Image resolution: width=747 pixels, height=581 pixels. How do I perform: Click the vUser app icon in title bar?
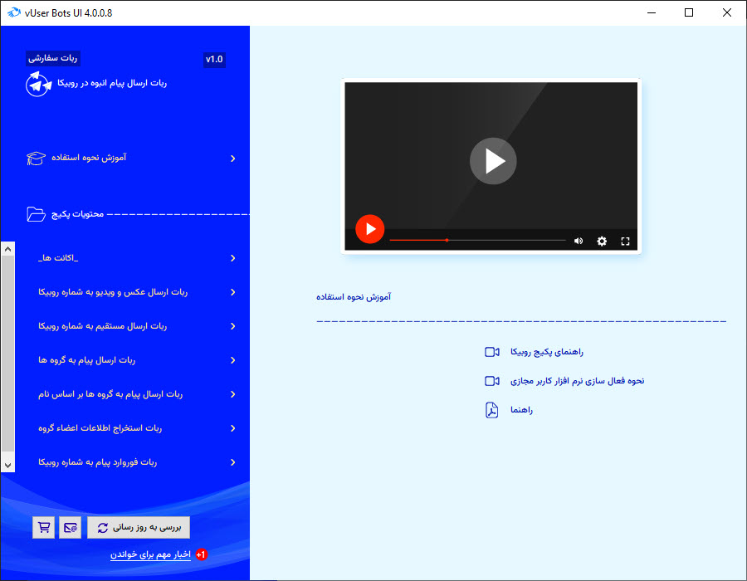click(13, 12)
